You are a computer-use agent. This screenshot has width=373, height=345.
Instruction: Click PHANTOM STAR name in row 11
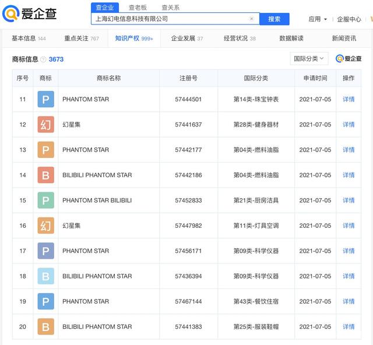(86, 99)
